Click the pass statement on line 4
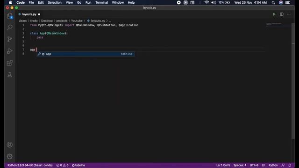 (40, 37)
